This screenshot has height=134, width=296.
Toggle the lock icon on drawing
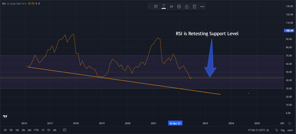(x=187, y=7)
